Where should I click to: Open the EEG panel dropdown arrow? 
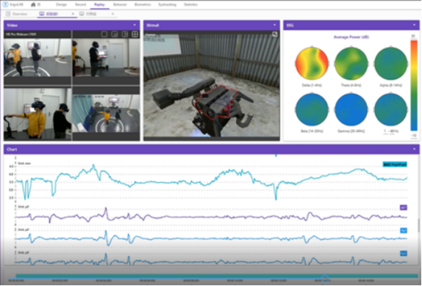coord(414,25)
